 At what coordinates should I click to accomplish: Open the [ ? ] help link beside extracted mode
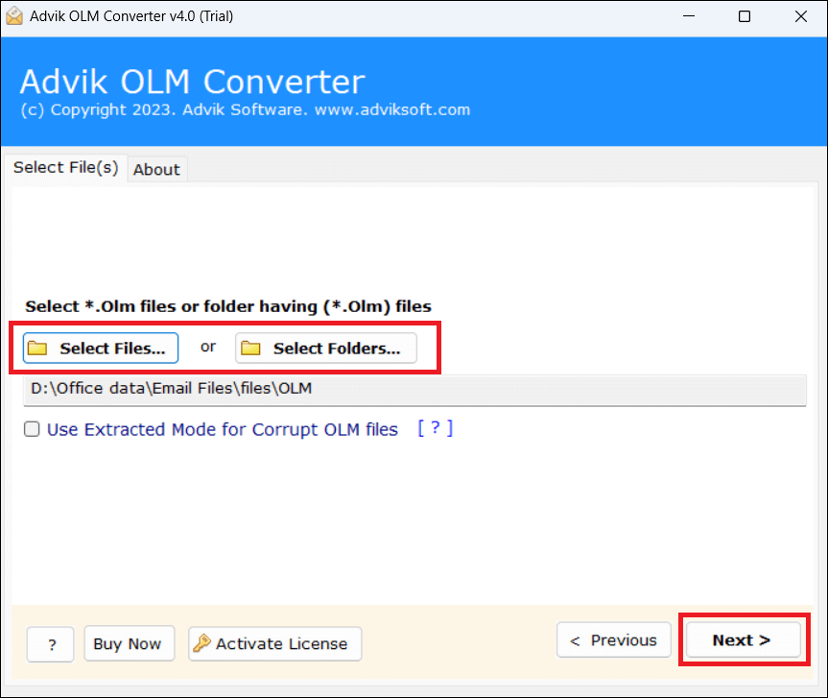(435, 428)
